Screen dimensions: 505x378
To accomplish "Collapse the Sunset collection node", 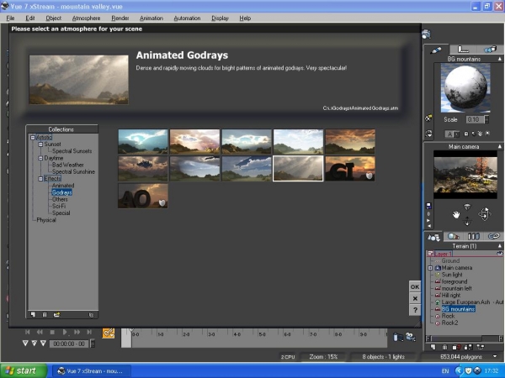I will 40,144.
